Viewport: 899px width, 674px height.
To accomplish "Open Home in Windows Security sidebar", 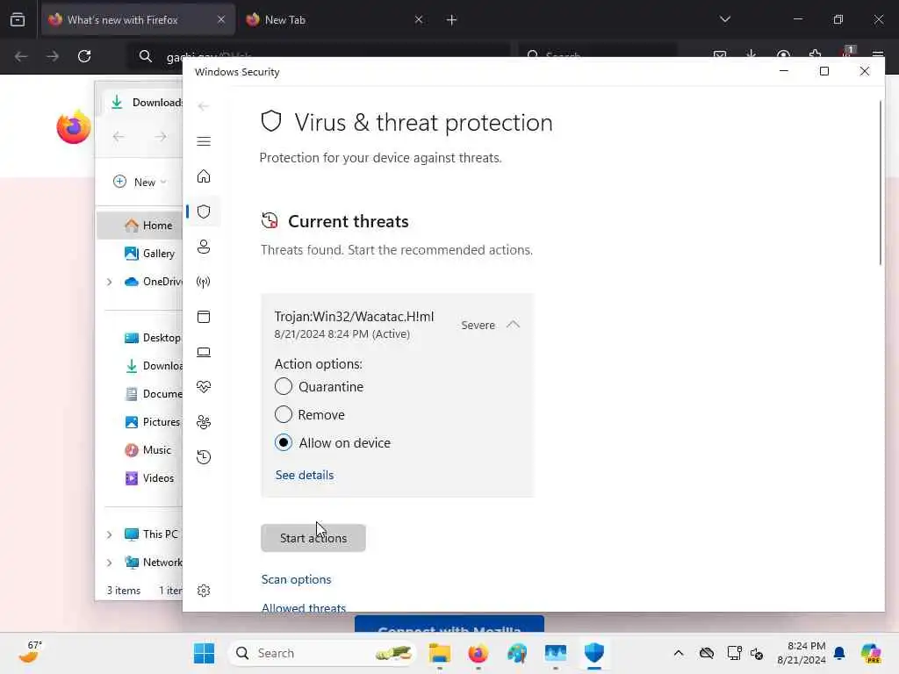I will (x=204, y=176).
